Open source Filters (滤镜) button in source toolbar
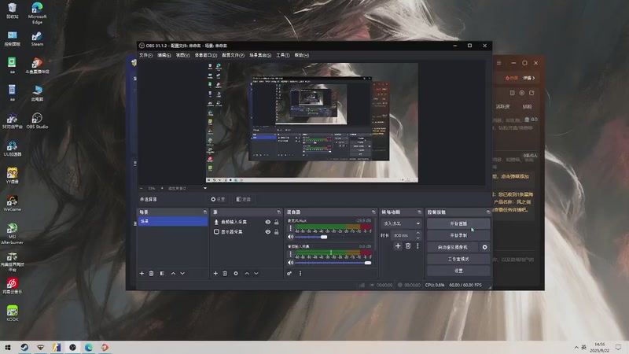The height and width of the screenshot is (354, 629). [x=244, y=199]
